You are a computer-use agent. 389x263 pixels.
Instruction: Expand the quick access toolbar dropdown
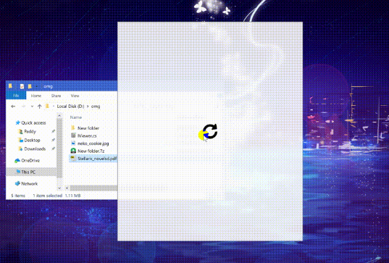(x=37, y=86)
